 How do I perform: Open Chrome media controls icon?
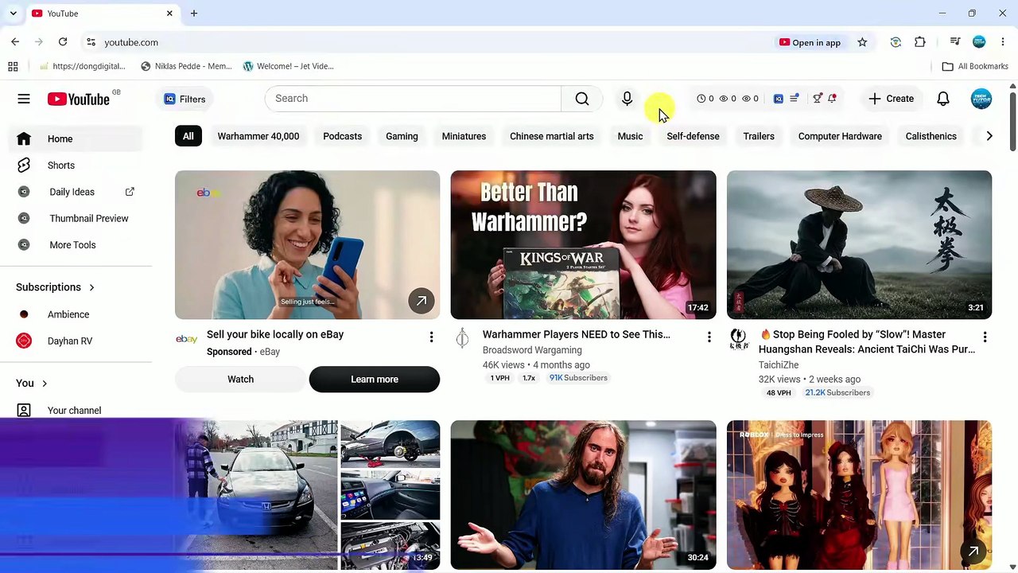point(955,42)
